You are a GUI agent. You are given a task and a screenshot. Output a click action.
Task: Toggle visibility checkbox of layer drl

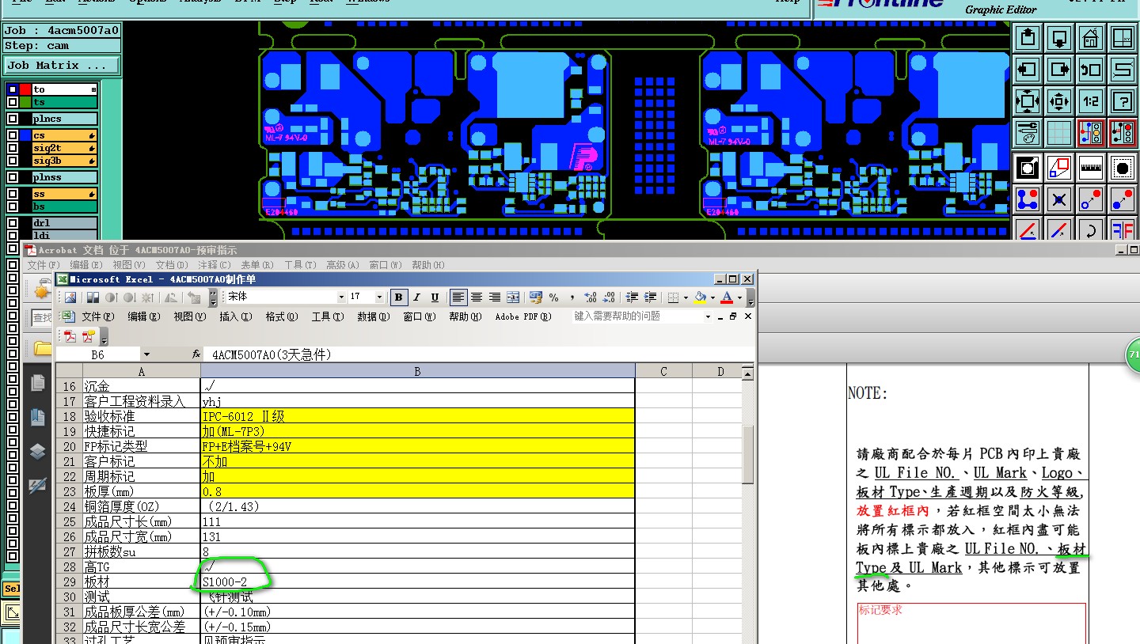[12, 223]
